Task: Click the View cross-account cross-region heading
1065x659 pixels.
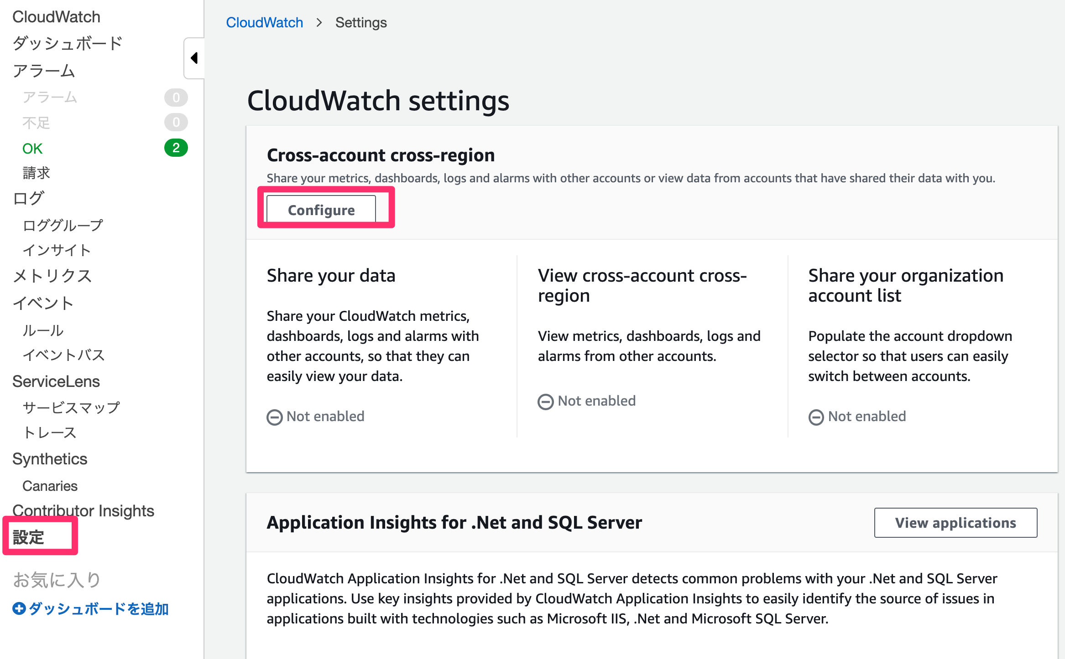Action: point(642,286)
